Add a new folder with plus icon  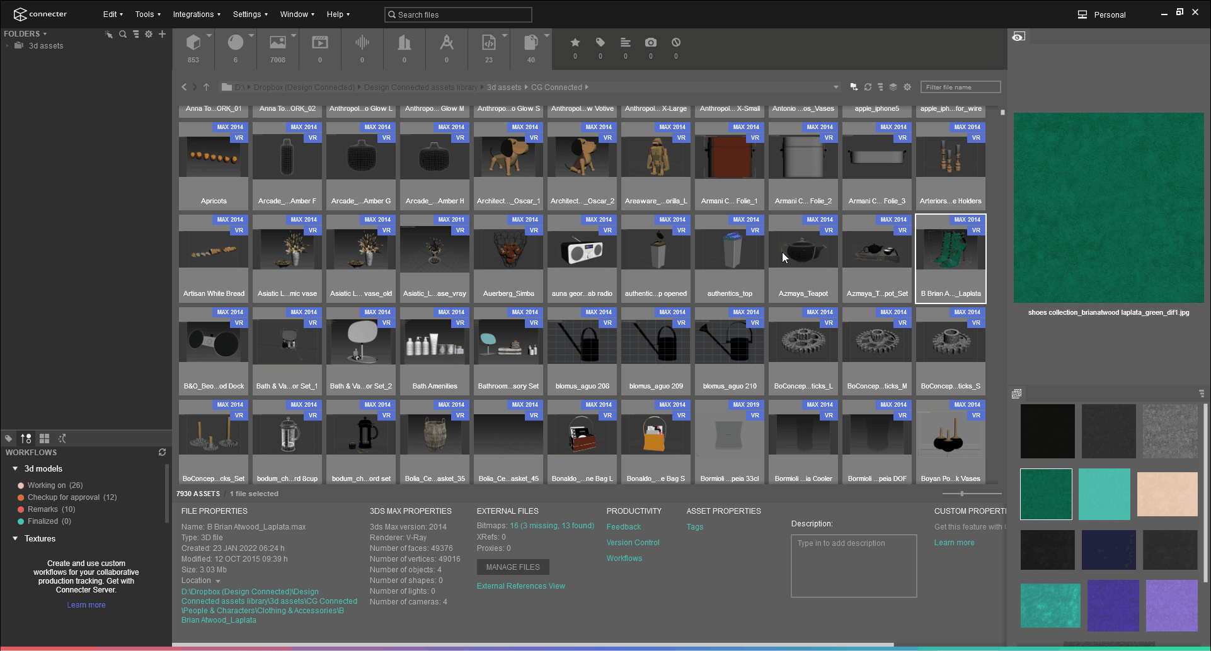pos(162,34)
